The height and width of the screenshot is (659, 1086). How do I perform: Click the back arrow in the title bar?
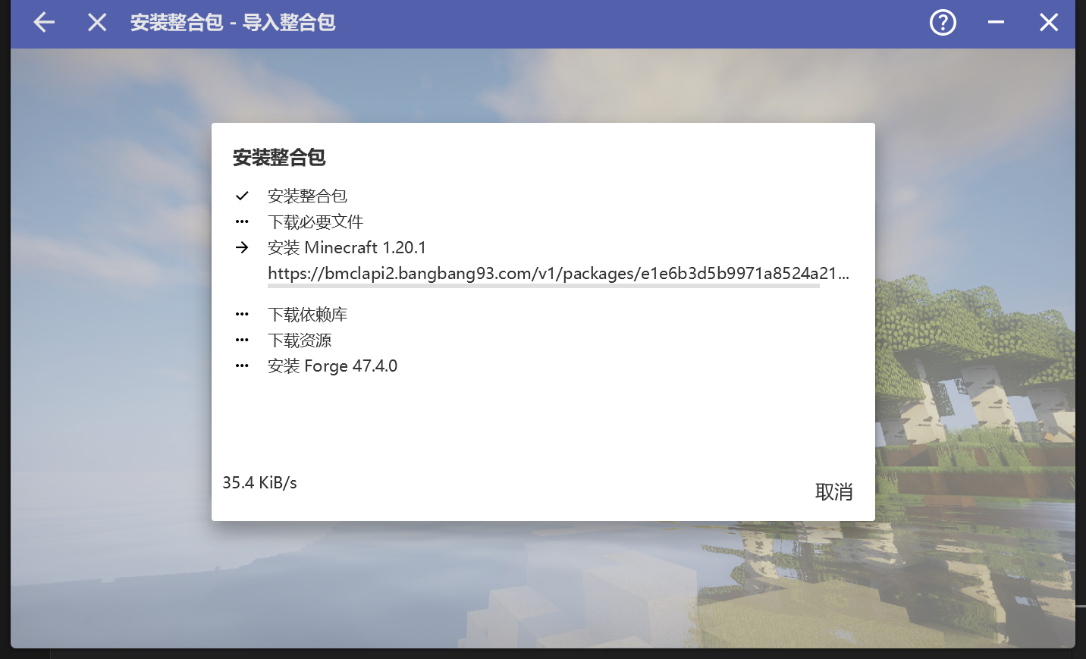pos(43,22)
